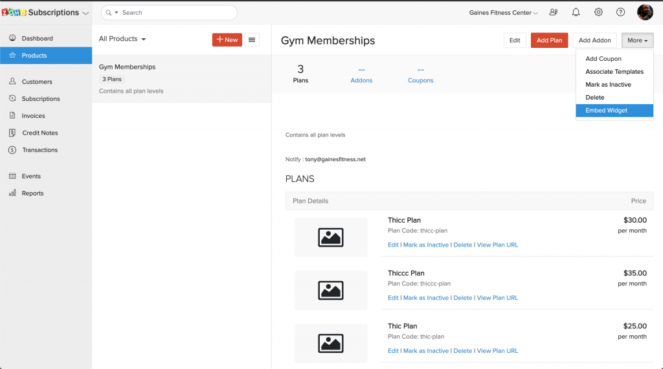Open the notifications bell icon

point(576,12)
